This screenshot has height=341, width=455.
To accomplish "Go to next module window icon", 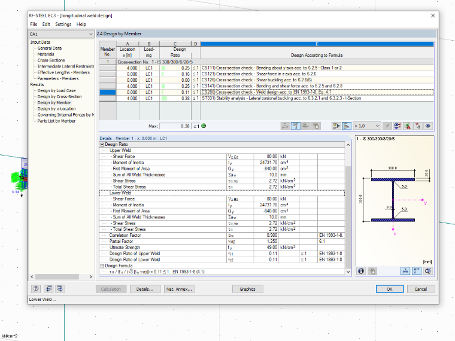I will tap(60, 288).
